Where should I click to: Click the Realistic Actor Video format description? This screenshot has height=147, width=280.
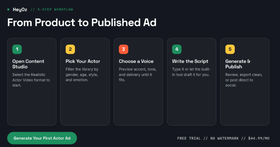(31, 80)
